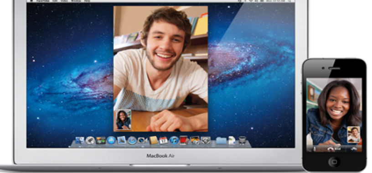Open the brown Address Book icon
This screenshot has height=173, width=372.
pos(153,140)
